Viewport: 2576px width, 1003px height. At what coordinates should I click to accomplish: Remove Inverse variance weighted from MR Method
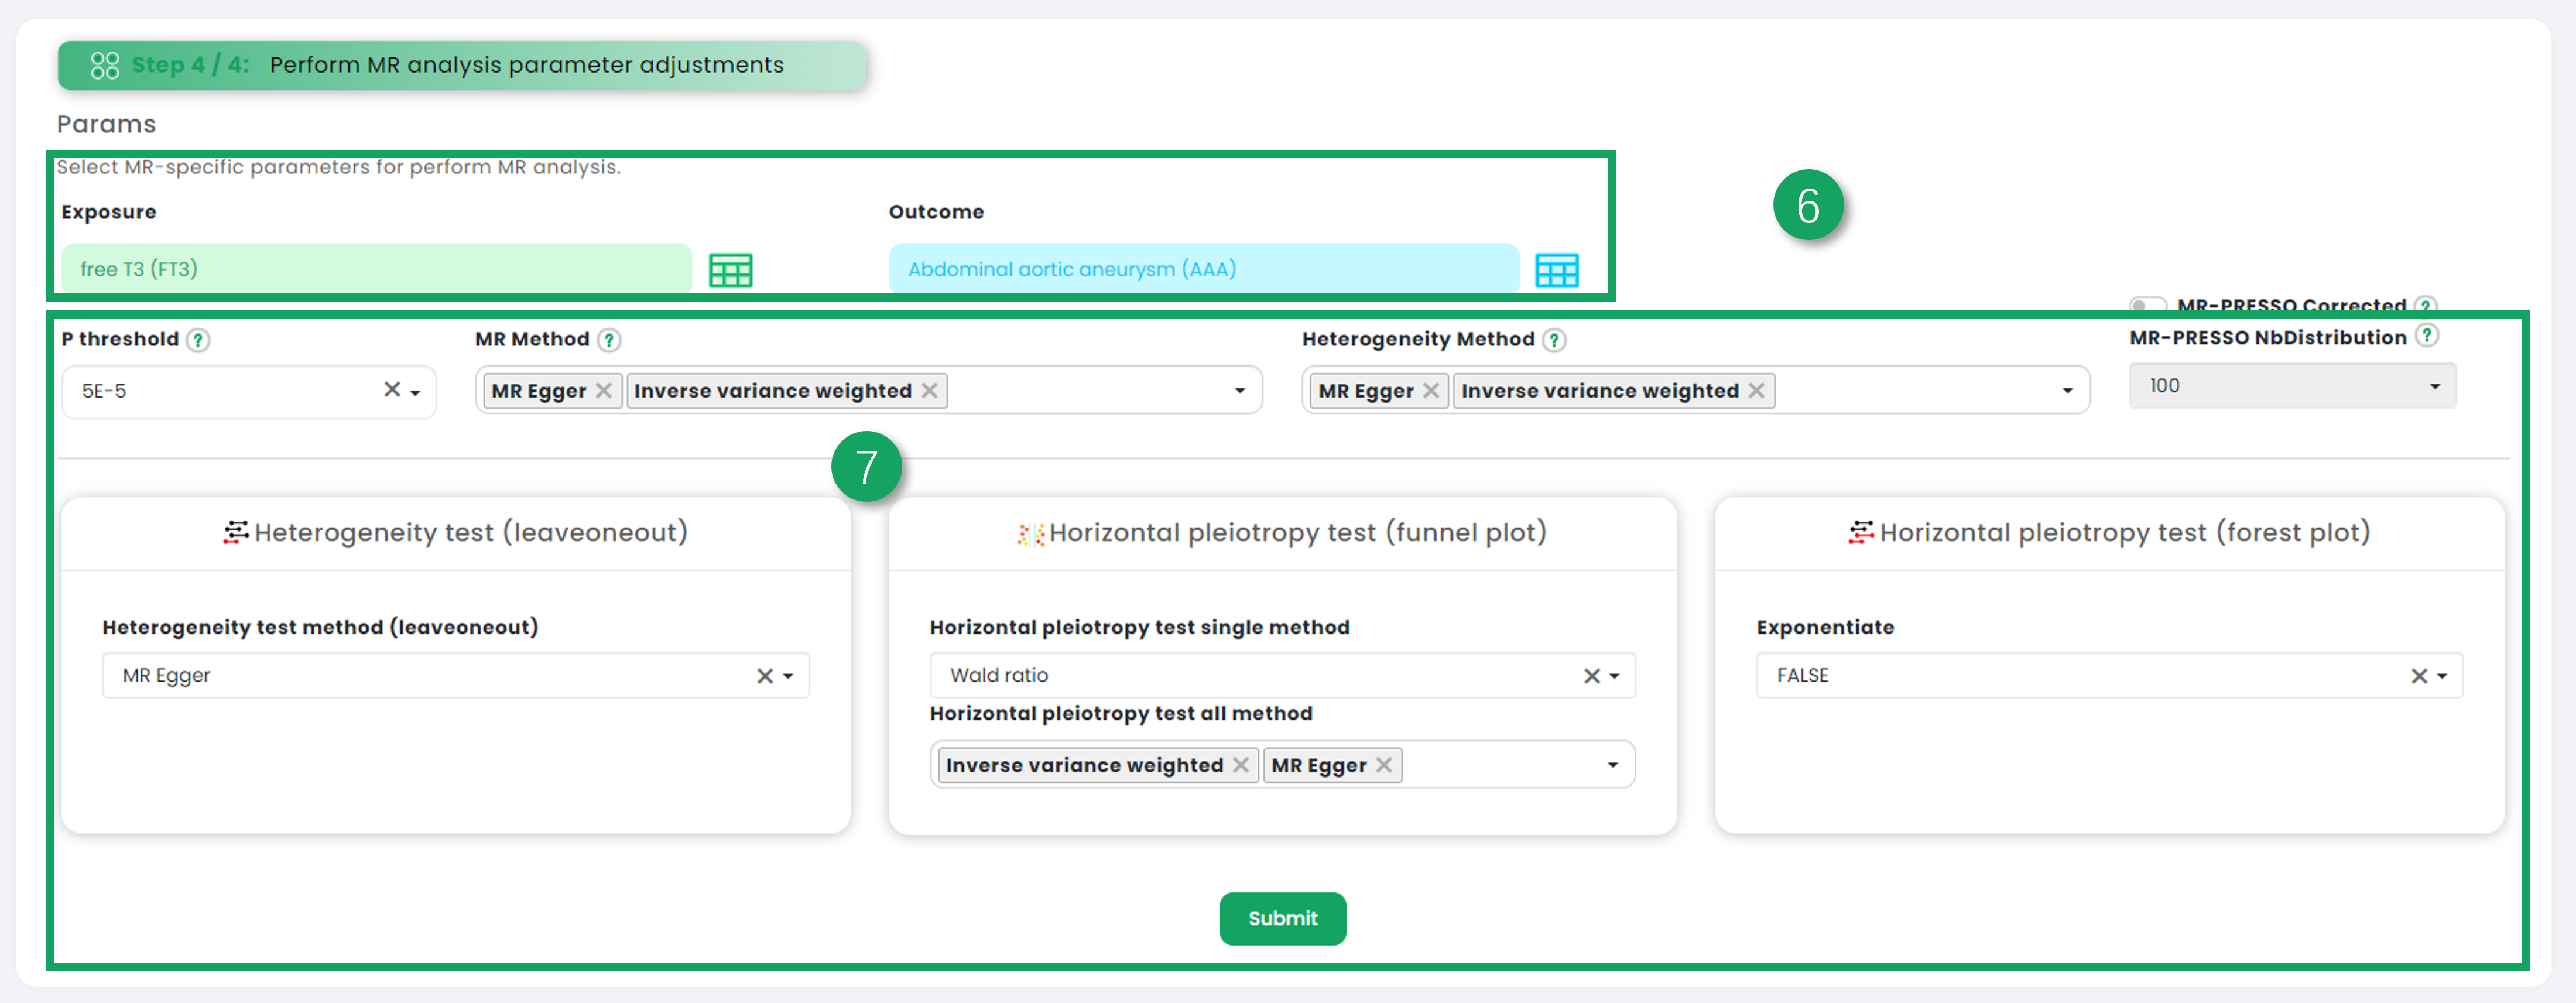[x=930, y=390]
